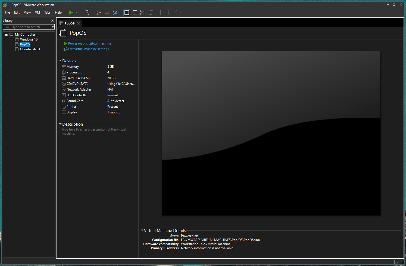This screenshot has width=406, height=266.
Task: Open the Tabs menu
Action: click(47, 13)
